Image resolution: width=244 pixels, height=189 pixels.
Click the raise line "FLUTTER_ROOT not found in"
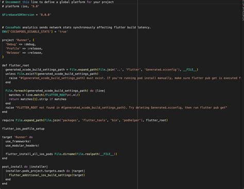[116, 107]
